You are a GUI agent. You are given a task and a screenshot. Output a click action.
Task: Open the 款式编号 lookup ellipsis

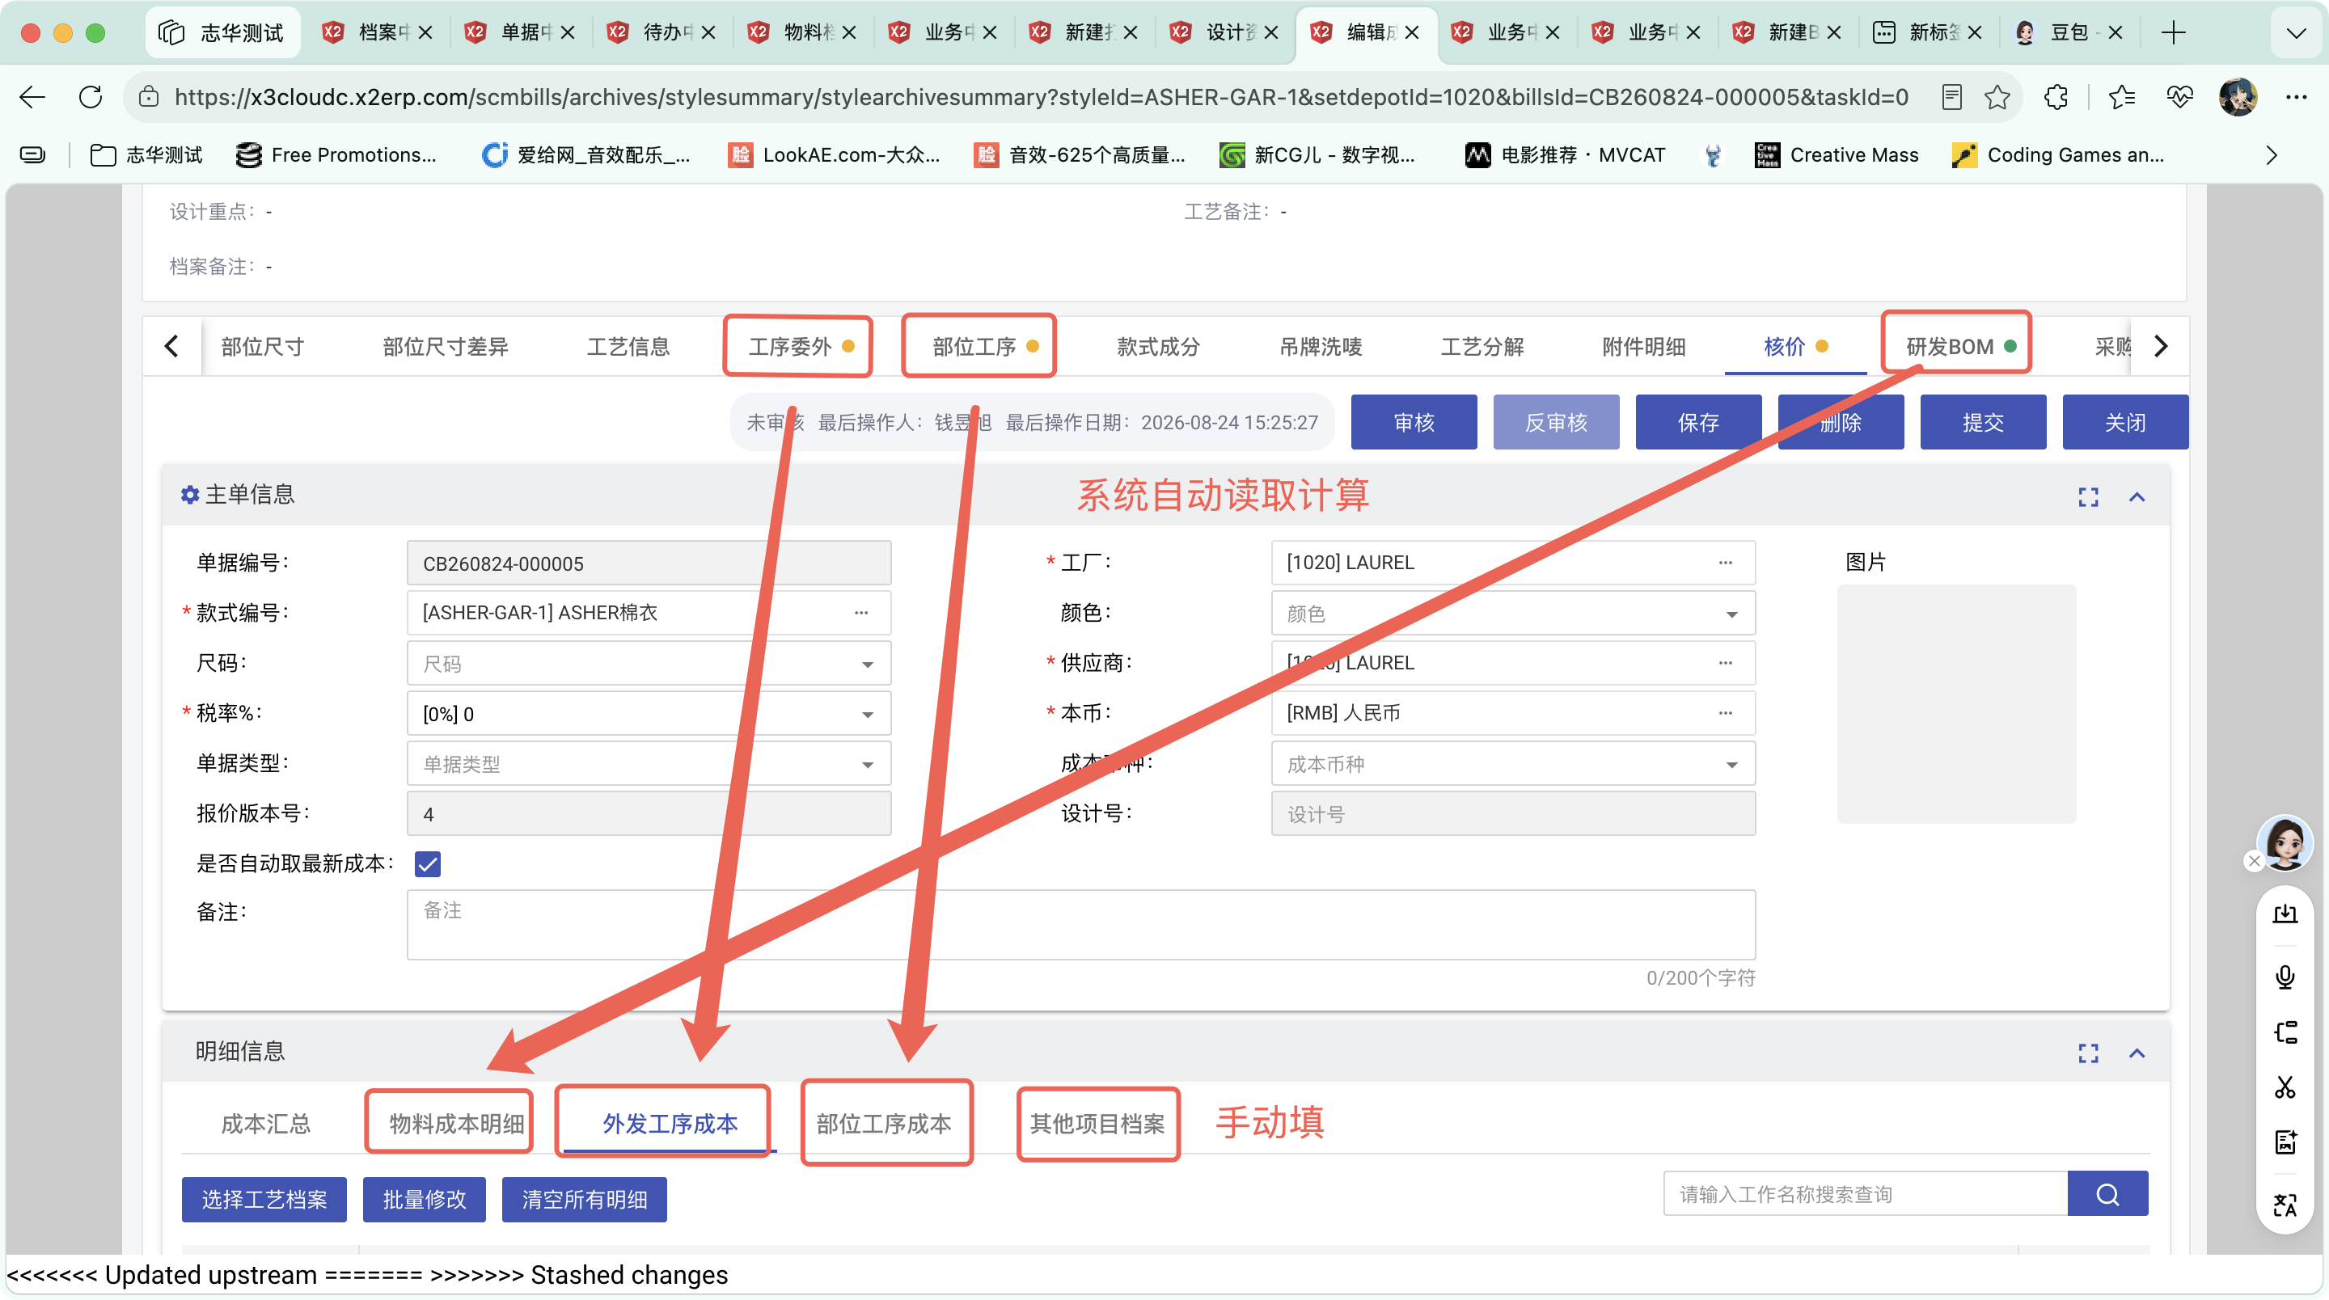tap(860, 613)
